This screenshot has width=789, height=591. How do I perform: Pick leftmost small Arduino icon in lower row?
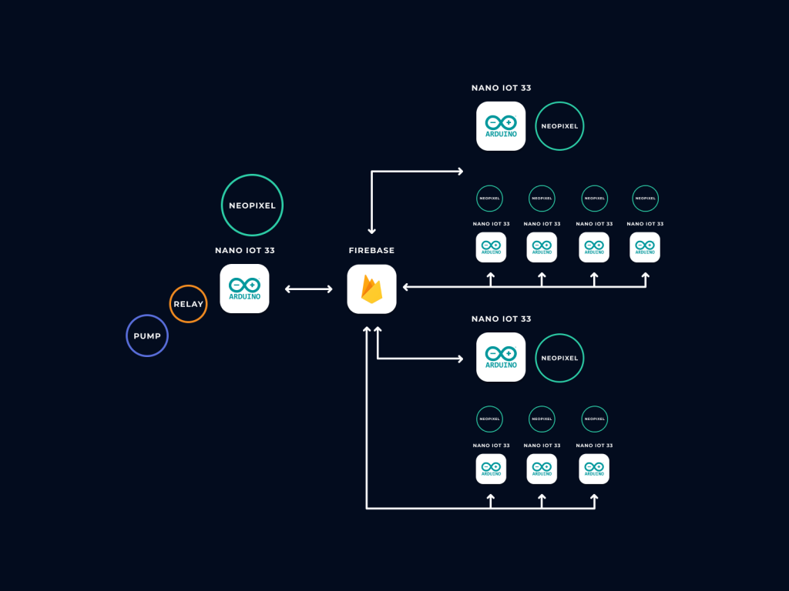pos(491,469)
